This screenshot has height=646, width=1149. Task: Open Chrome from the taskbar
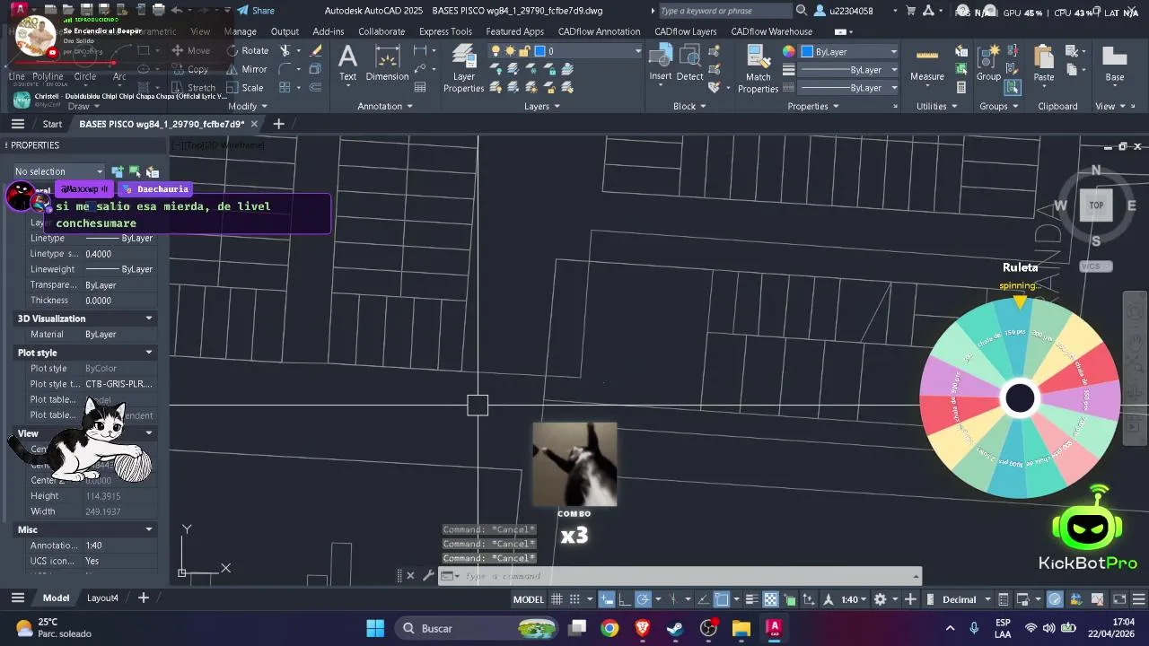pyautogui.click(x=610, y=628)
